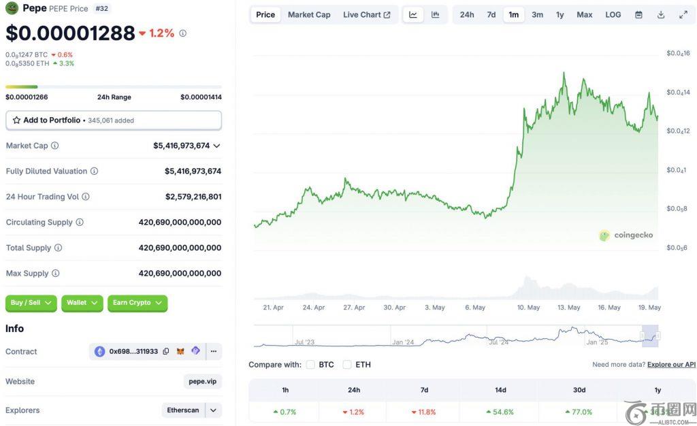Enable the BTC compare checkbox
Viewport: 697px width, 426px height.
pos(310,365)
